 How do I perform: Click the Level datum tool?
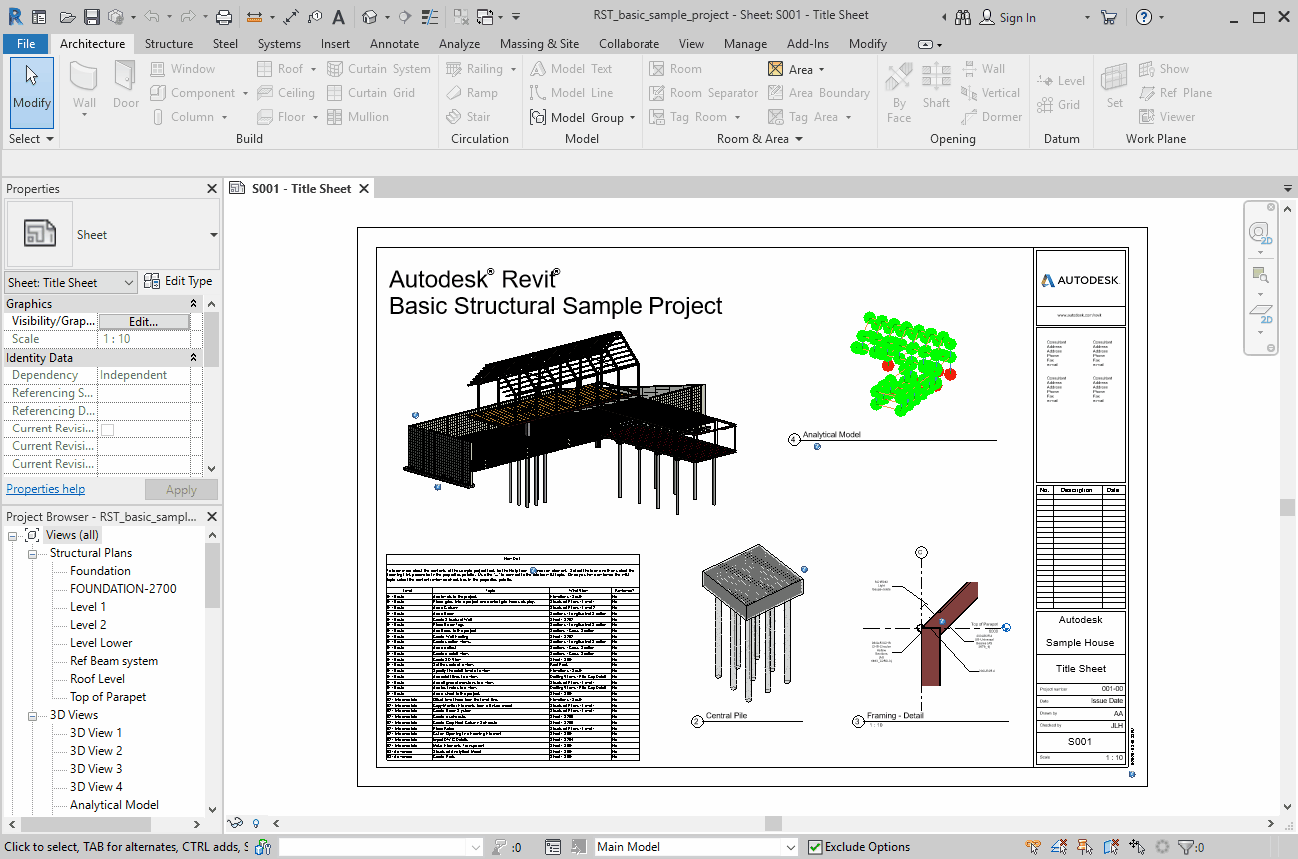pyautogui.click(x=1060, y=81)
